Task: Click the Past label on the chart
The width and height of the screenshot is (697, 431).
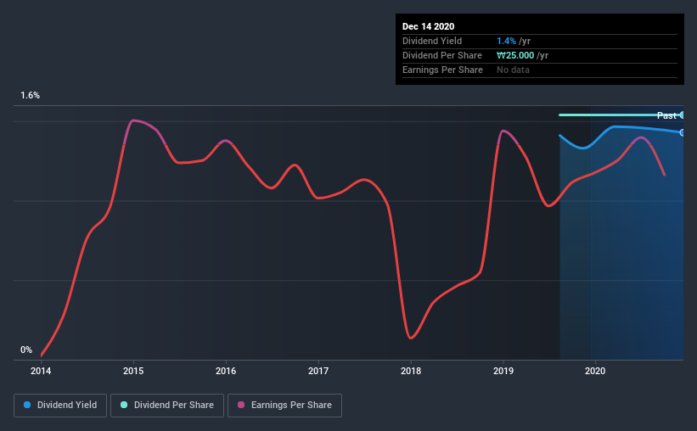Action: (666, 115)
